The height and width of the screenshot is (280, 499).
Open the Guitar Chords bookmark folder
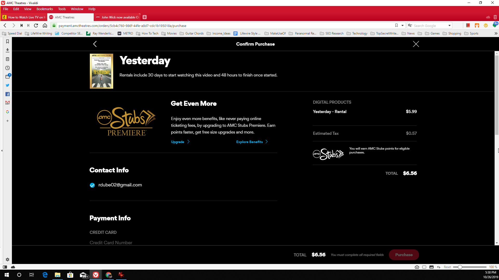pos(192,33)
